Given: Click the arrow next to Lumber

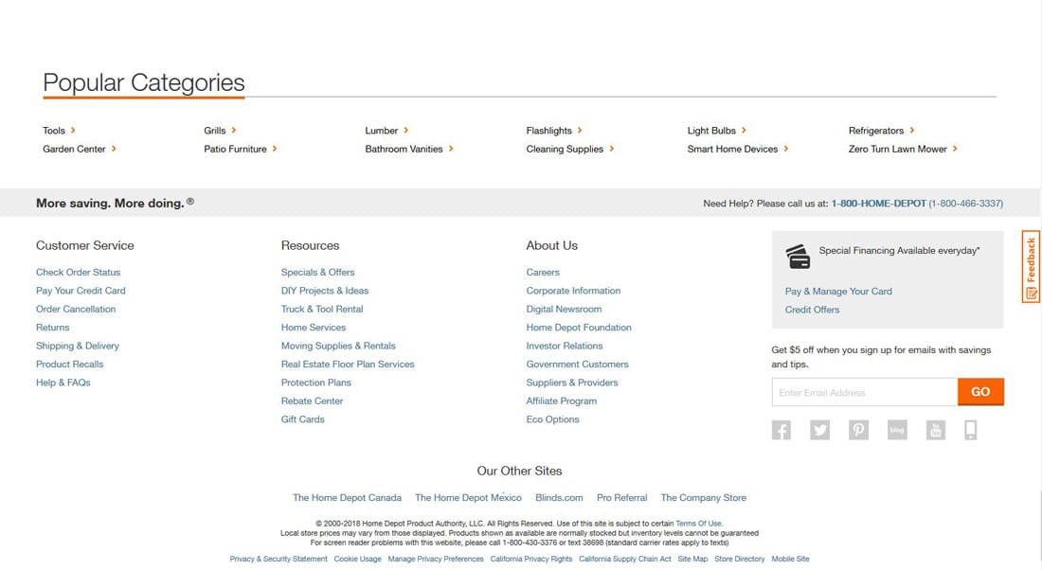Looking at the screenshot, I should pyautogui.click(x=406, y=131).
